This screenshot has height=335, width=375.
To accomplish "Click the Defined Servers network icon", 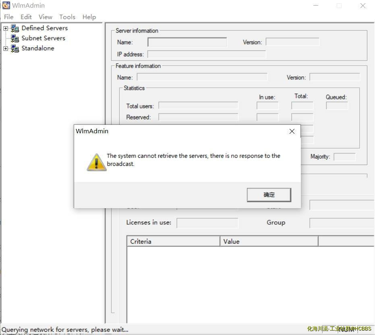I will (x=15, y=28).
